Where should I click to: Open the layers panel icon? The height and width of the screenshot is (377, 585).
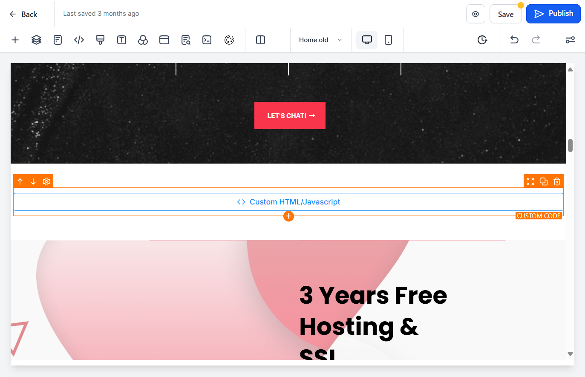(x=36, y=40)
